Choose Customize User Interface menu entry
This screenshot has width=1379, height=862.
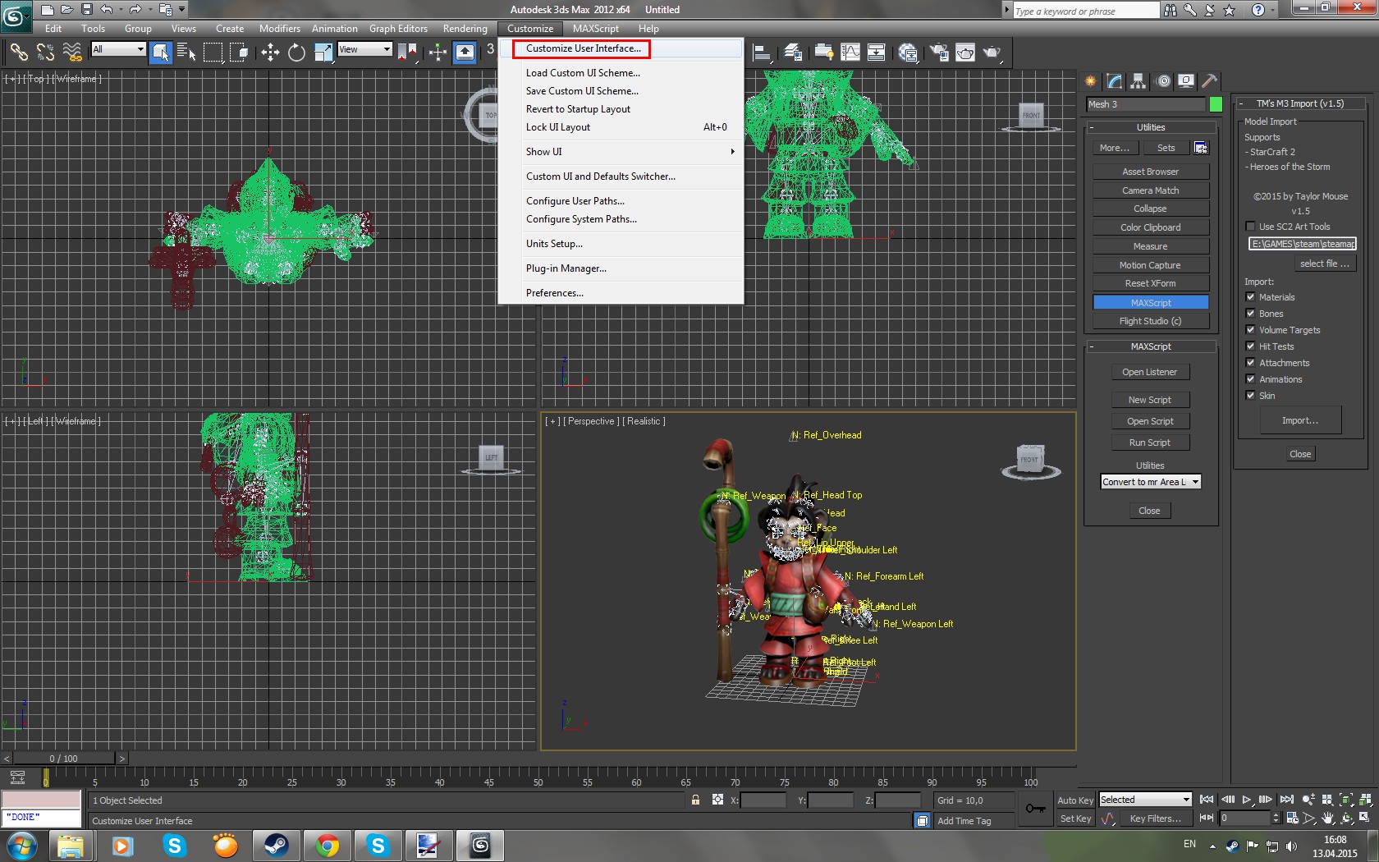point(621,48)
